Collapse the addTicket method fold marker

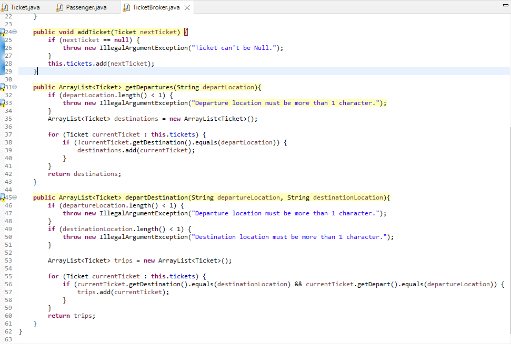pos(14,32)
